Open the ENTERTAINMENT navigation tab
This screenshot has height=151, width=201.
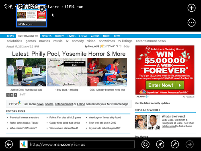tap(28, 36)
